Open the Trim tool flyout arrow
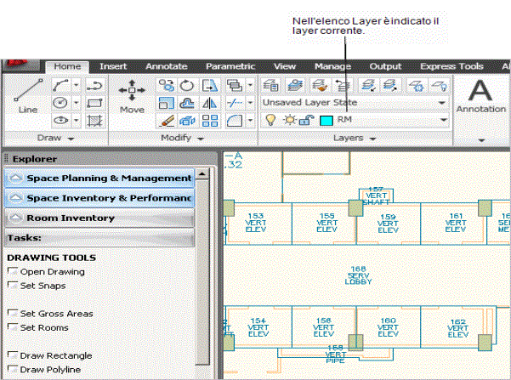This screenshot has width=511, height=380. (x=250, y=104)
